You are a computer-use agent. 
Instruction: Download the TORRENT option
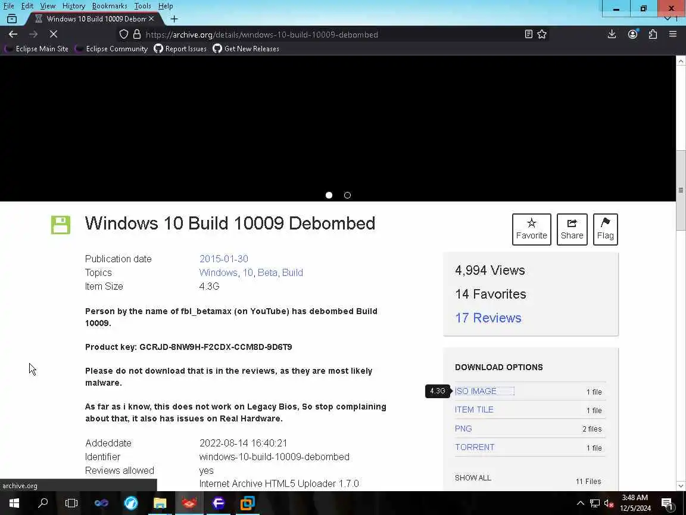pos(475,447)
